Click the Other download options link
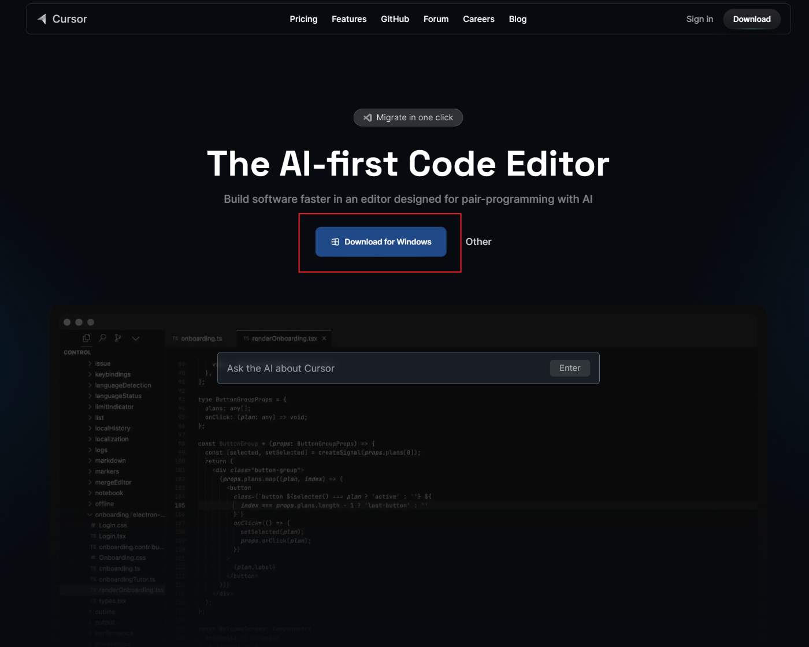 click(x=478, y=241)
